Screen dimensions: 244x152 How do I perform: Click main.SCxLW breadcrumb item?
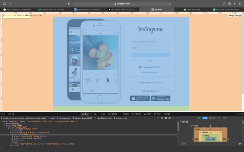(103, 118)
